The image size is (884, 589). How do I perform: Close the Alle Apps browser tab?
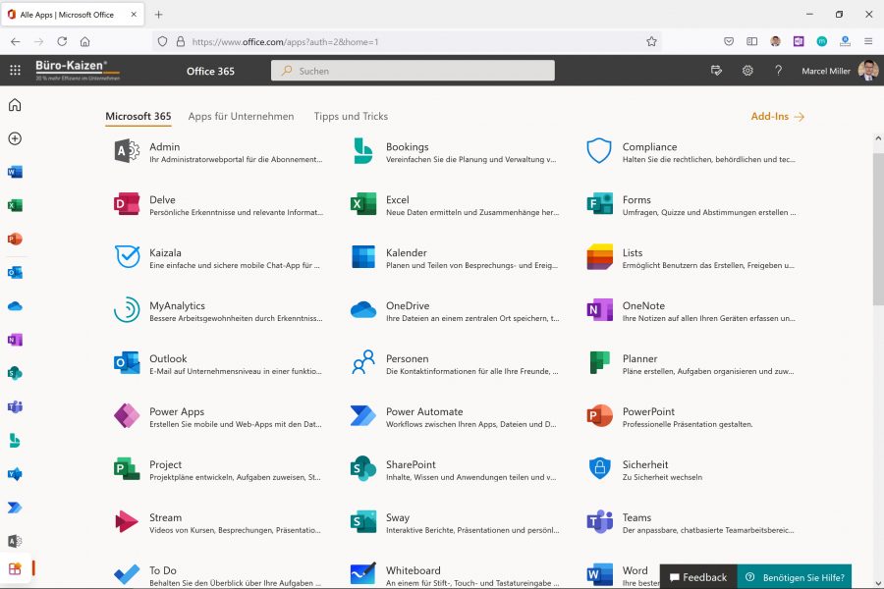pos(134,15)
